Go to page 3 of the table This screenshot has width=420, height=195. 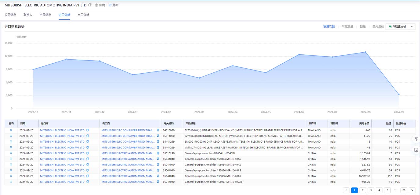point(371,190)
